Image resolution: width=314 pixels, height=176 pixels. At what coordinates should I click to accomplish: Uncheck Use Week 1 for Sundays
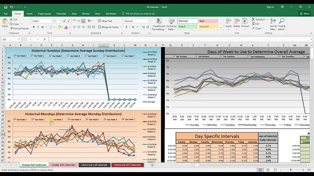[x=15, y=56]
